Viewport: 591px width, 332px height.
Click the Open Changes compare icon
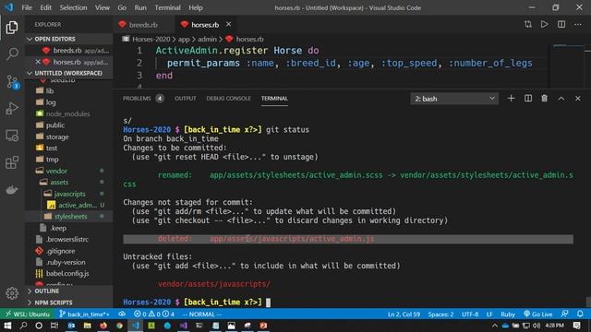(528, 25)
